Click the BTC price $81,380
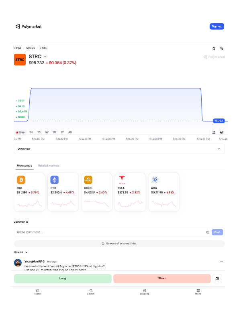 [x=22, y=192]
